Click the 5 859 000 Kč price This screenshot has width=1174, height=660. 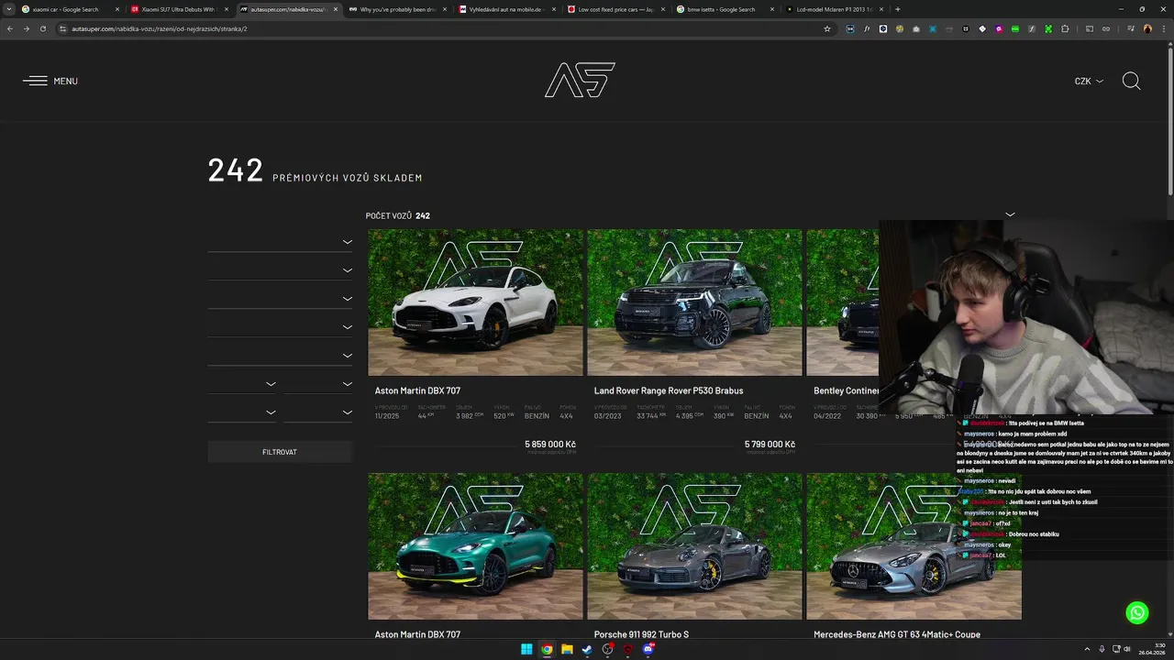click(x=550, y=445)
